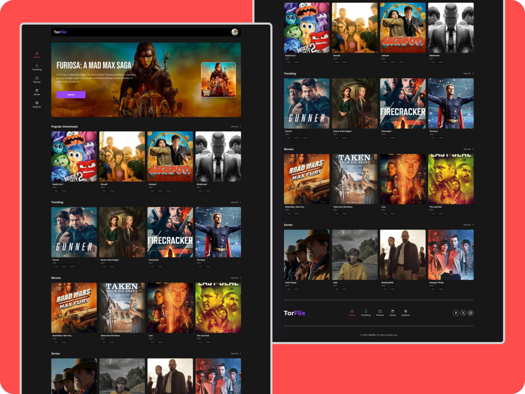Expand View All for Trending in right window

click(468, 74)
